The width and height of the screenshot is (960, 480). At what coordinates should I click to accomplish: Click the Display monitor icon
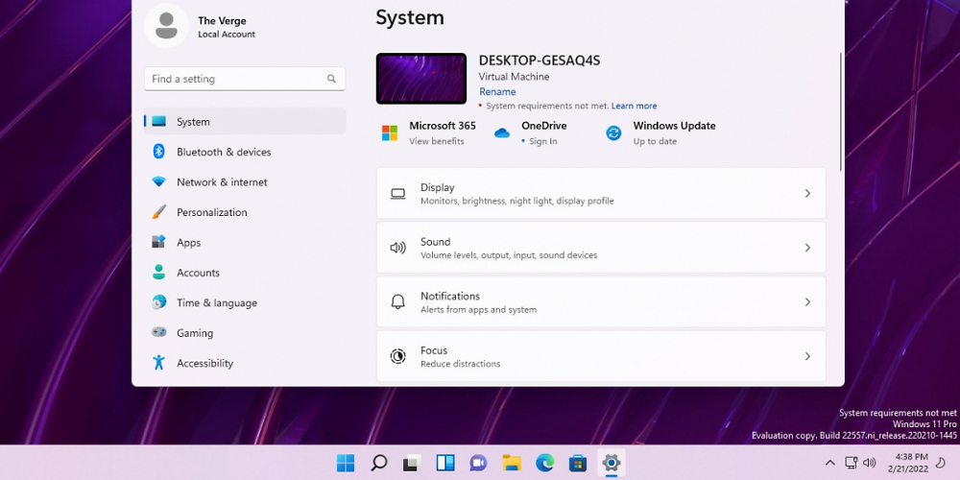(x=398, y=194)
